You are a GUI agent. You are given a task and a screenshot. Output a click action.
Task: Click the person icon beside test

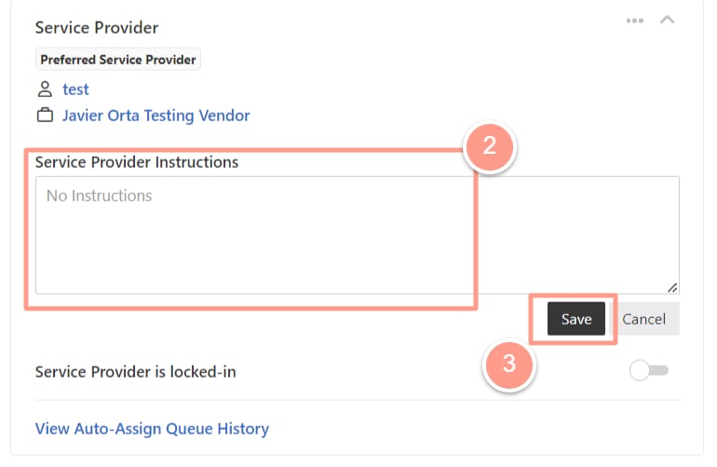coord(45,89)
